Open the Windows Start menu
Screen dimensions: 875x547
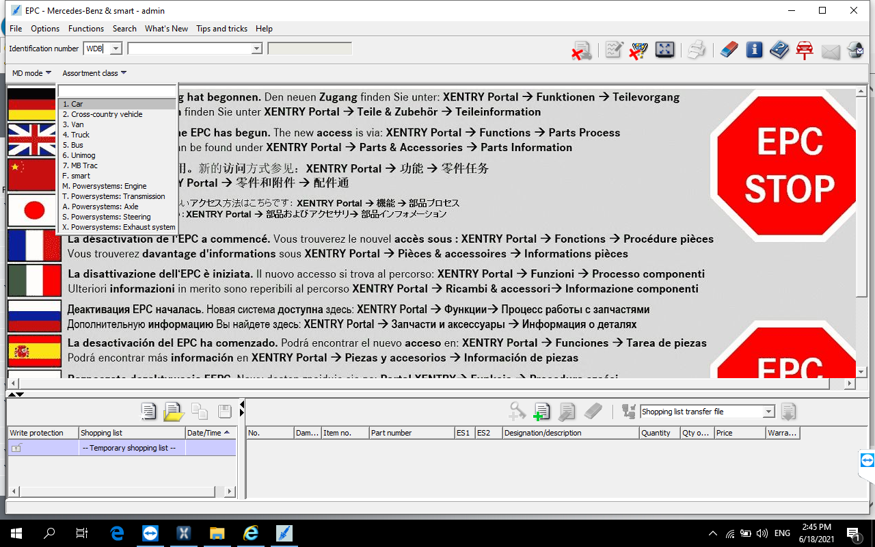[x=16, y=533]
